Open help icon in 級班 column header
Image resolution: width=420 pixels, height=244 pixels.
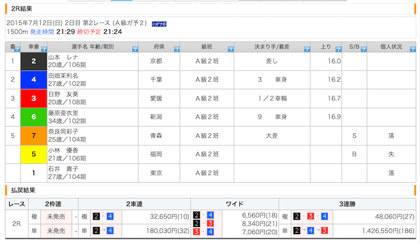tap(230, 49)
